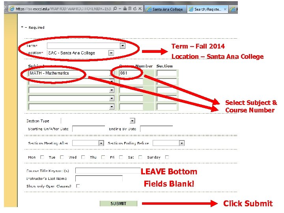
Task: Open the Section Type dropdown
Action: pyautogui.click(x=133, y=121)
